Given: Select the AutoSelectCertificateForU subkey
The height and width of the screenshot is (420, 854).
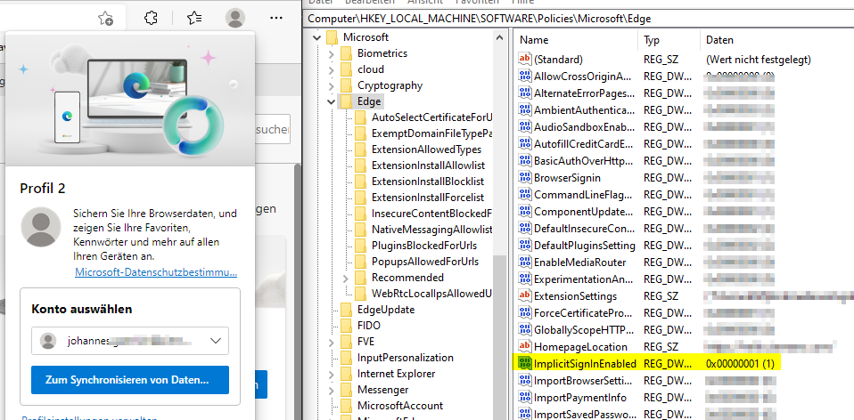Looking at the screenshot, I should coord(431,117).
